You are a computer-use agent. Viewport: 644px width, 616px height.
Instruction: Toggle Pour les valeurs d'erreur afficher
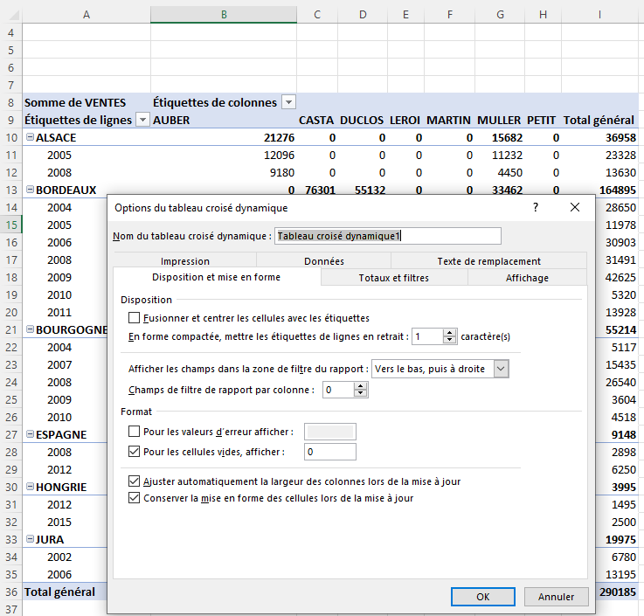point(134,431)
